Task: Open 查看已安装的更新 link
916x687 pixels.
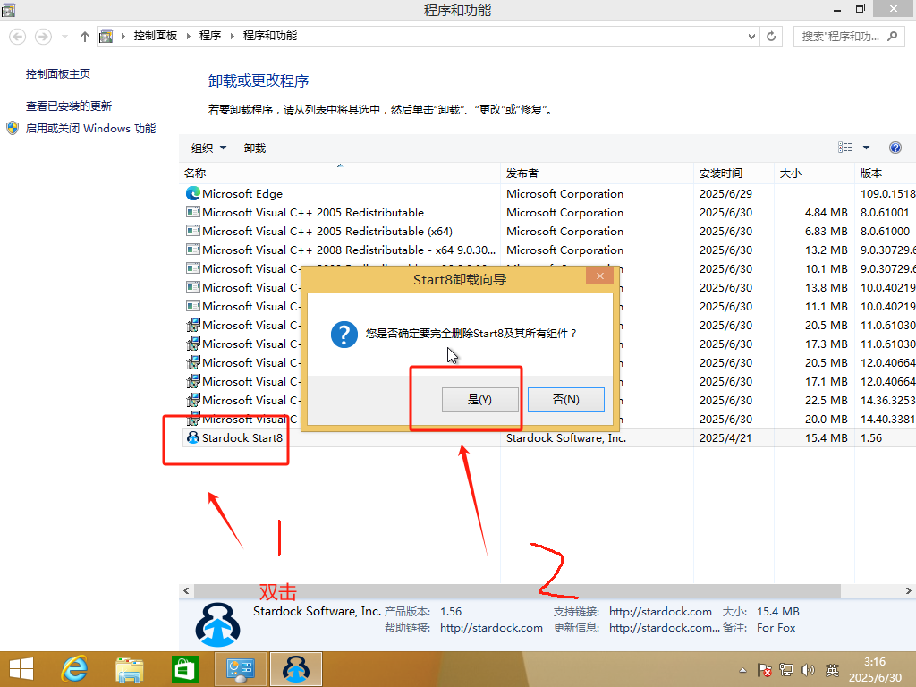Action: point(69,106)
